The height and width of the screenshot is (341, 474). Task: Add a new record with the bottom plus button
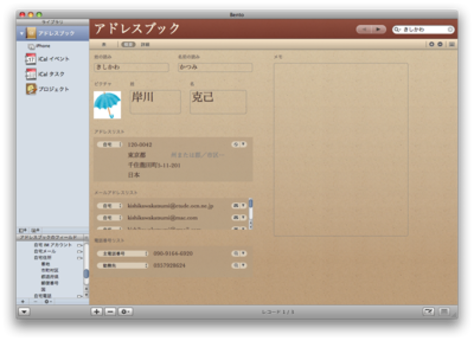tap(96, 311)
